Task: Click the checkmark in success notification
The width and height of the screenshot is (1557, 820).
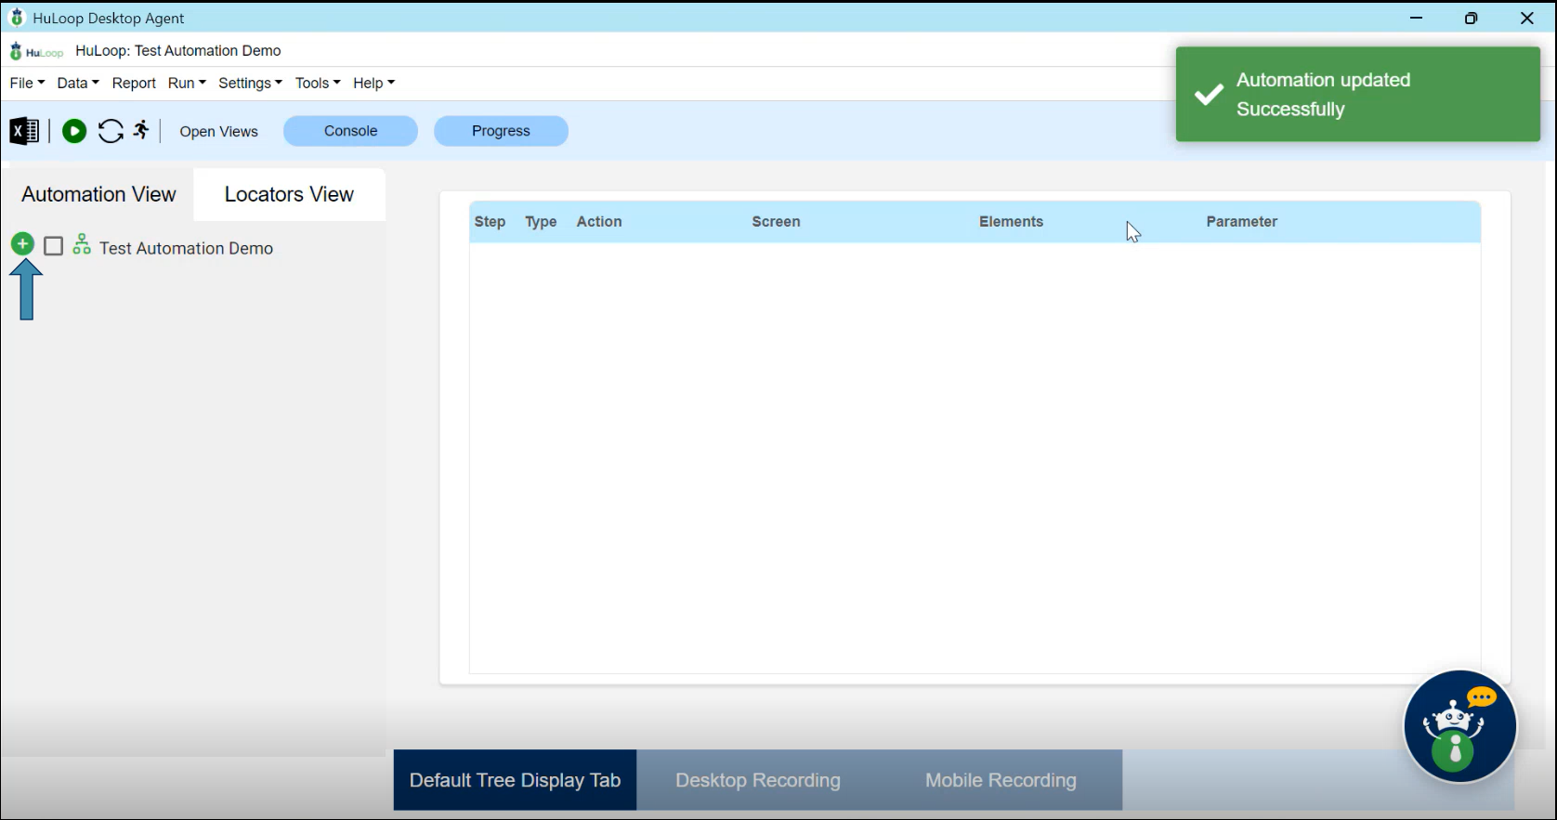Action: coord(1209,95)
